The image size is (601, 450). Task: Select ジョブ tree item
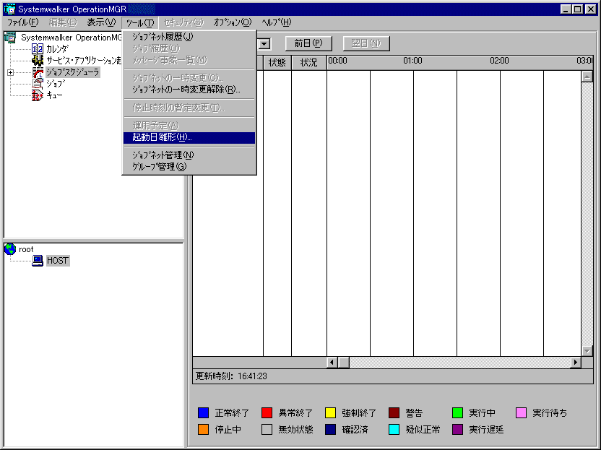[56, 84]
